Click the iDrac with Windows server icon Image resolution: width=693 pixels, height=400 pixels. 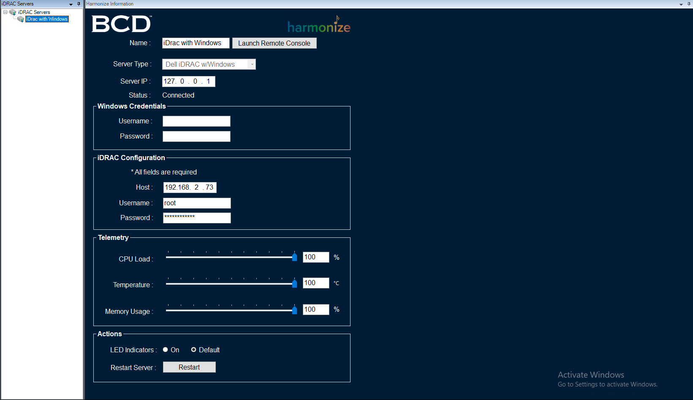[21, 19]
